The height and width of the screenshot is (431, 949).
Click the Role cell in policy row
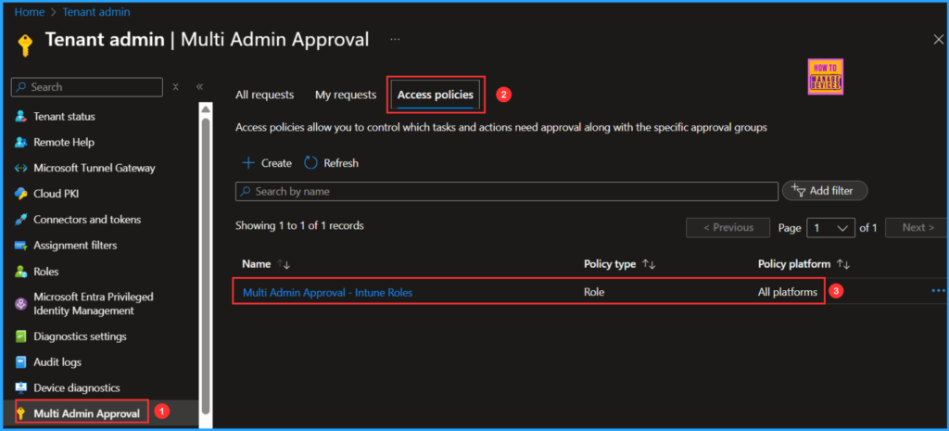[x=594, y=292]
